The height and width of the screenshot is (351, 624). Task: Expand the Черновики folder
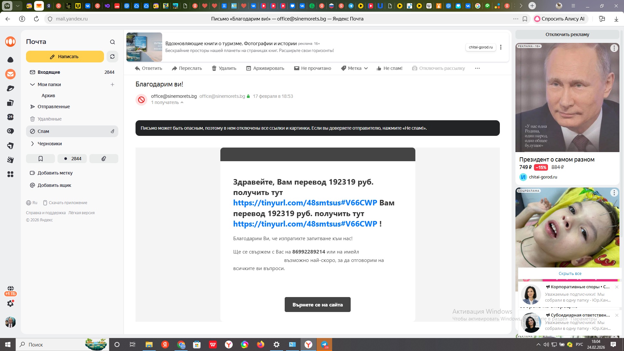tap(32, 144)
